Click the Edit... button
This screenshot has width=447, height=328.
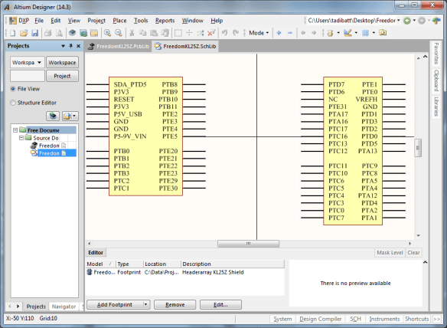pyautogui.click(x=220, y=304)
